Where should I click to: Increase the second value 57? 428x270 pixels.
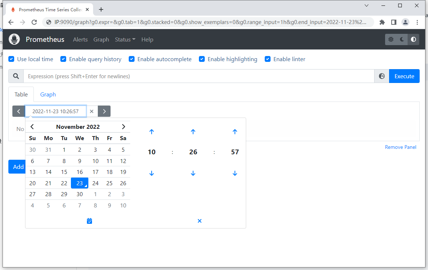pos(235,132)
